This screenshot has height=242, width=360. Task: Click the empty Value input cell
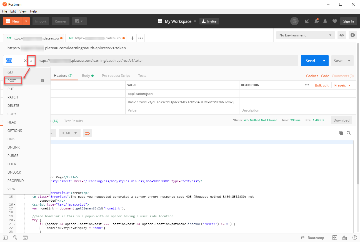(x=182, y=110)
